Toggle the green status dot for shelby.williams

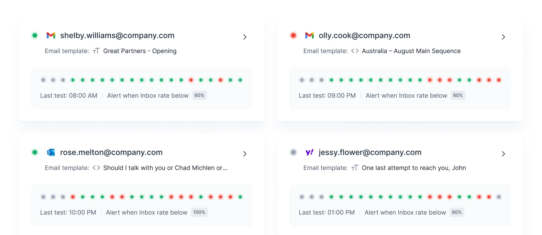pos(35,35)
